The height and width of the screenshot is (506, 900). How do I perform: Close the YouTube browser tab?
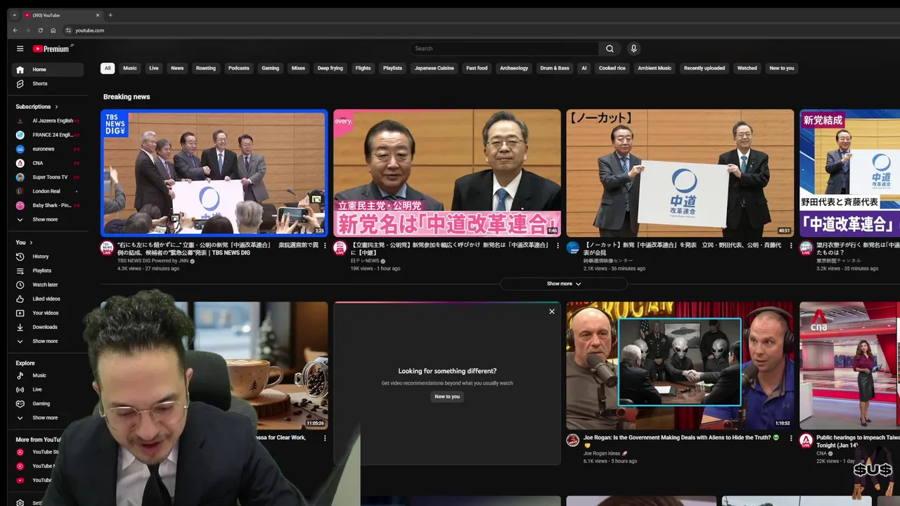coord(98,15)
